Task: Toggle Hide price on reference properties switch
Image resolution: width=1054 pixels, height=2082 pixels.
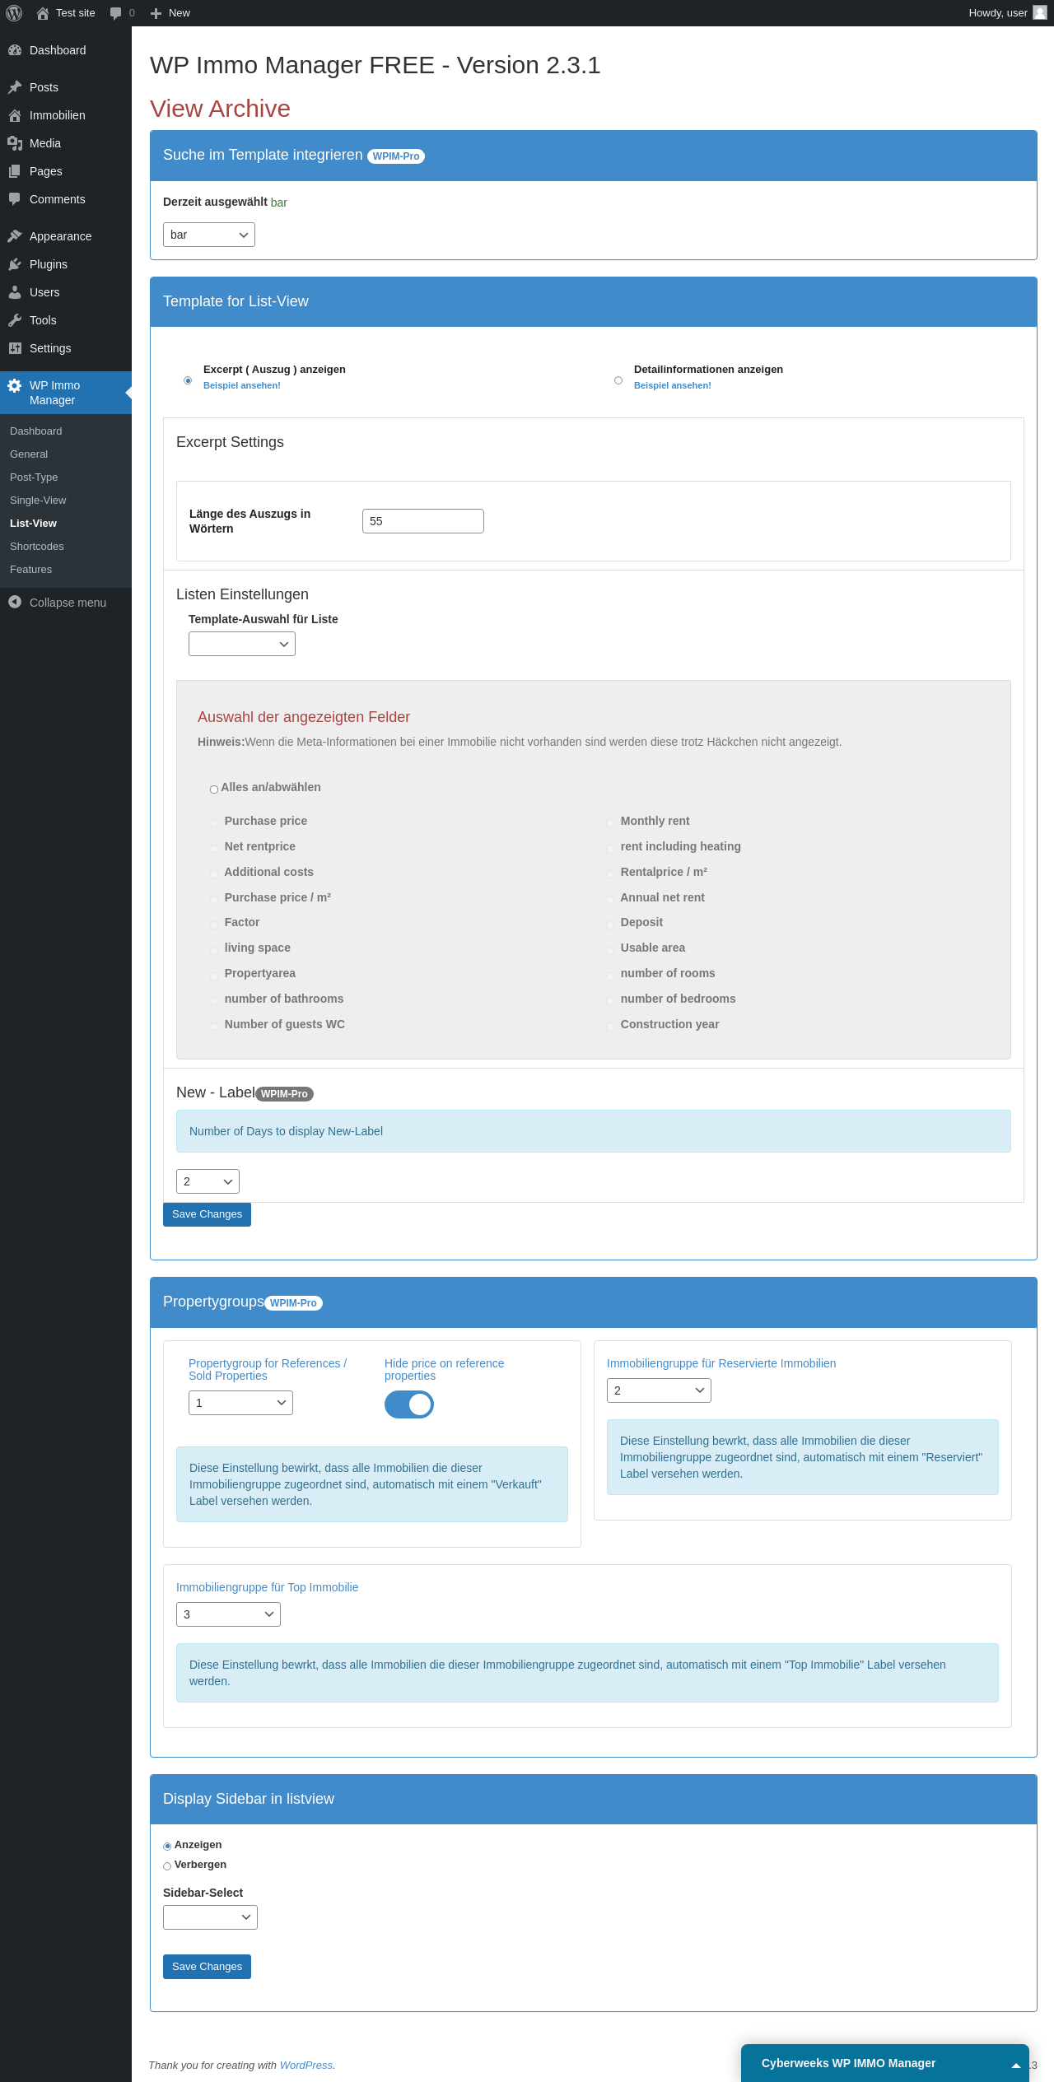Action: pos(409,1404)
